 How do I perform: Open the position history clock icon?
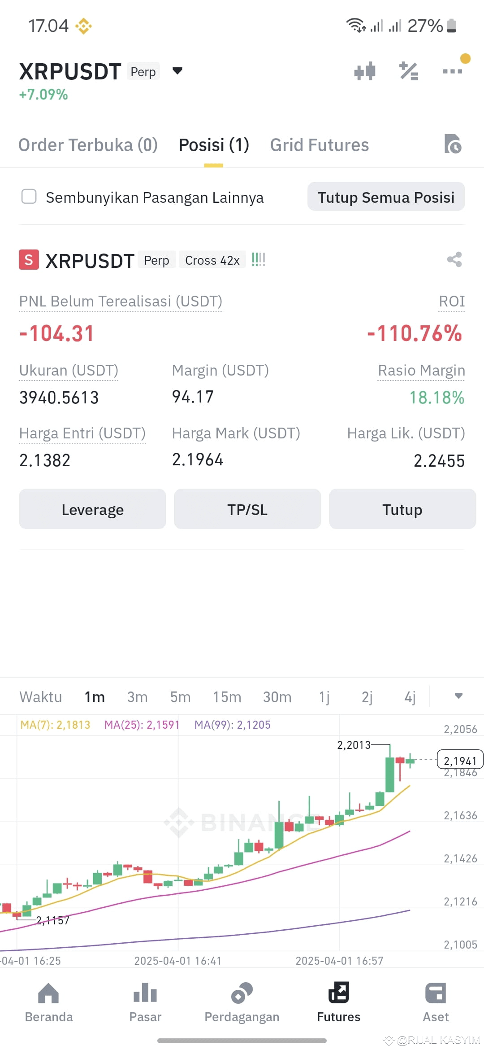tap(453, 144)
